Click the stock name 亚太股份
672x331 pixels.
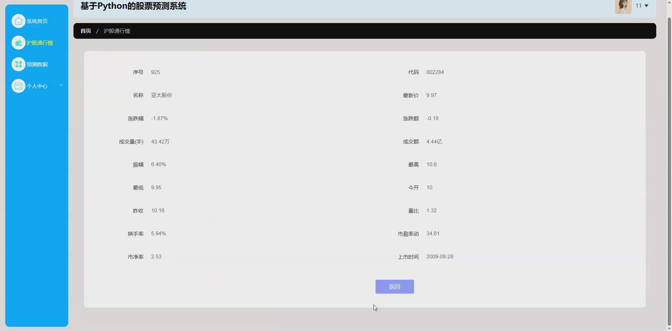tap(162, 95)
